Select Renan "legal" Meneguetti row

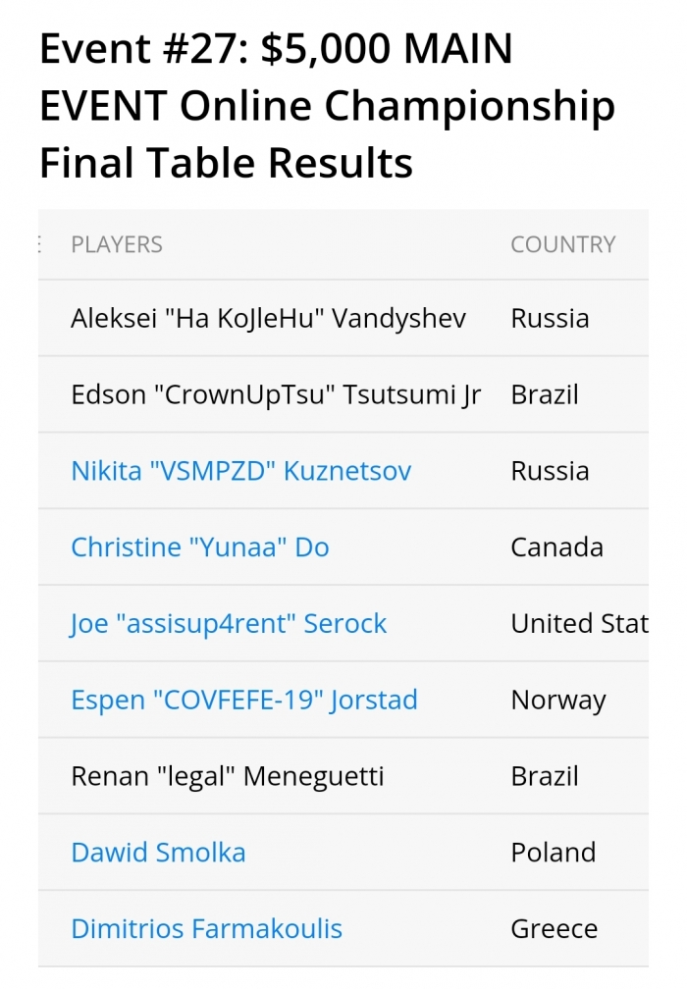tap(343, 776)
